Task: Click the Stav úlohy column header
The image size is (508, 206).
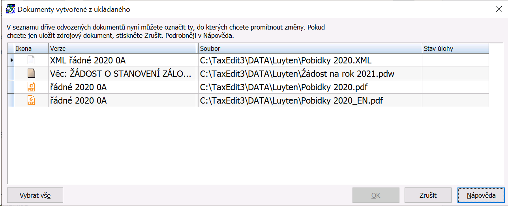Action: click(x=456, y=48)
